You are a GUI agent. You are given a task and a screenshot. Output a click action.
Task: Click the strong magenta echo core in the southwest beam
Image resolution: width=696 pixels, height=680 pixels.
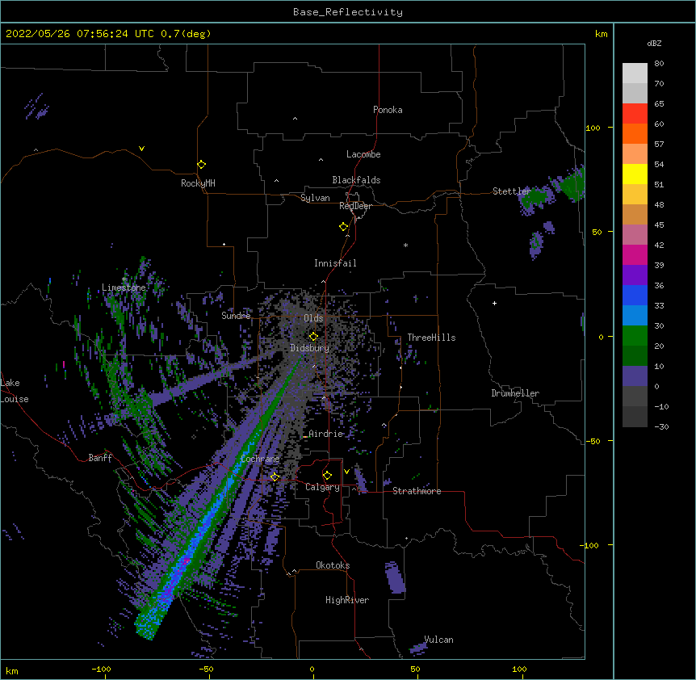(187, 561)
